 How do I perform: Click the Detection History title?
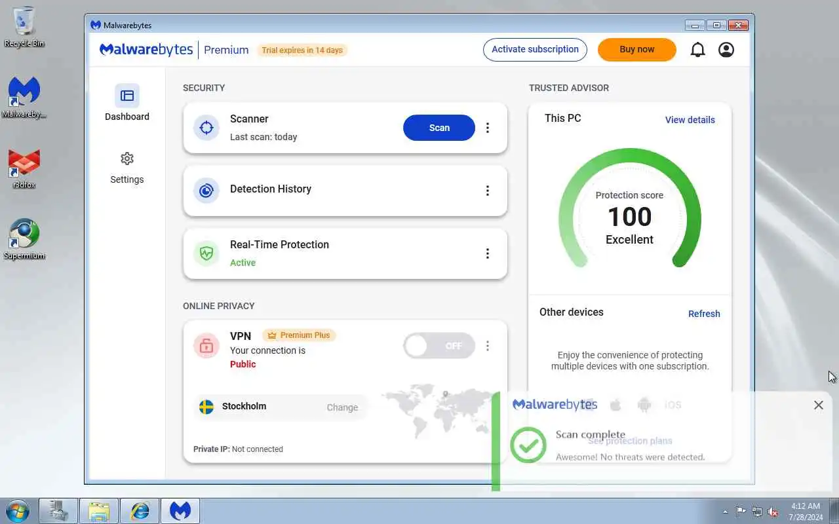[x=271, y=189]
